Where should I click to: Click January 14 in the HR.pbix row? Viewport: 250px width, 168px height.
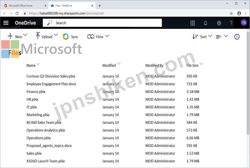tap(110, 99)
